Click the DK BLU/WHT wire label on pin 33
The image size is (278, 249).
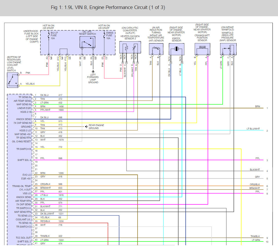(47, 214)
